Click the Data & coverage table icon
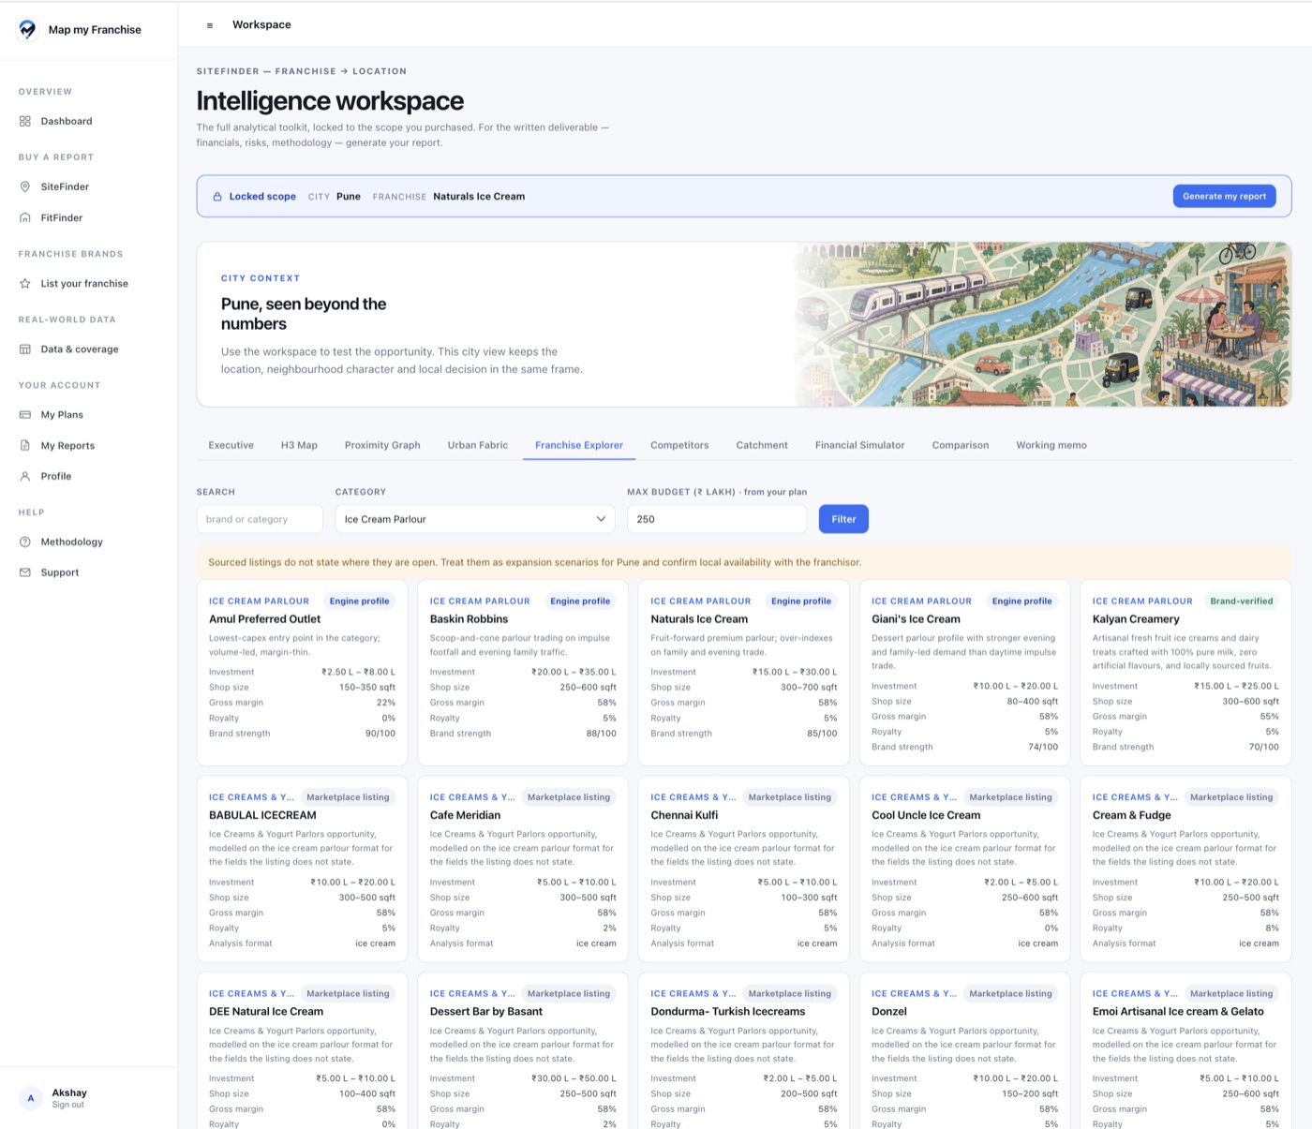Viewport: 1312px width, 1129px height. 25,349
